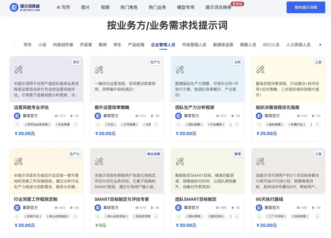
Task: Switch to 新媒体运营 category tab
Action: (223, 45)
